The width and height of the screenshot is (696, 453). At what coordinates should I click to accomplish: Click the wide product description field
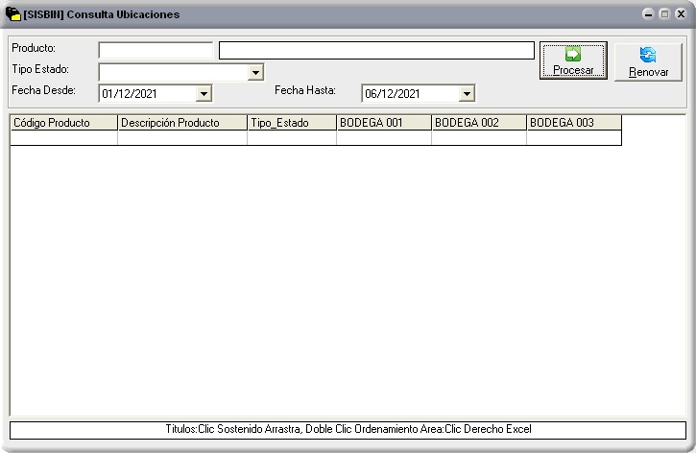[376, 50]
